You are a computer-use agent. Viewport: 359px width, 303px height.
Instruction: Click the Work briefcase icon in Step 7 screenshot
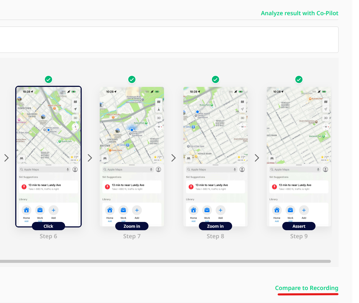pyautogui.click(x=124, y=210)
